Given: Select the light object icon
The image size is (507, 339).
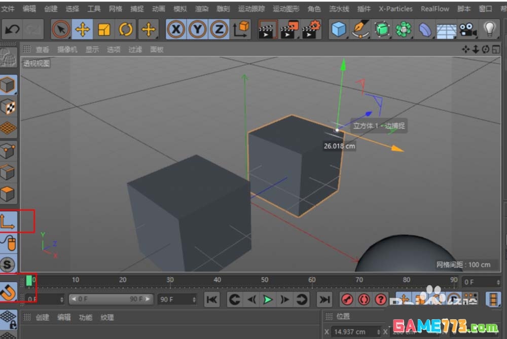Looking at the screenshot, I should pos(490,29).
